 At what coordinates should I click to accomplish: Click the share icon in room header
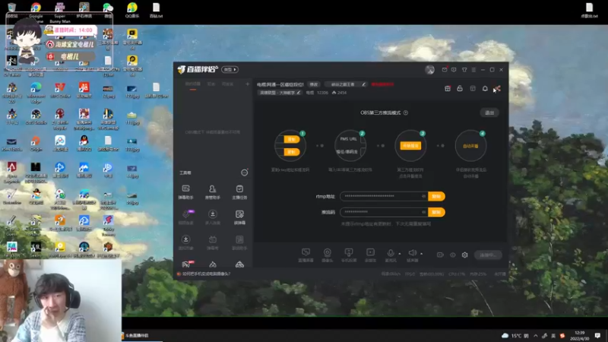(x=498, y=89)
